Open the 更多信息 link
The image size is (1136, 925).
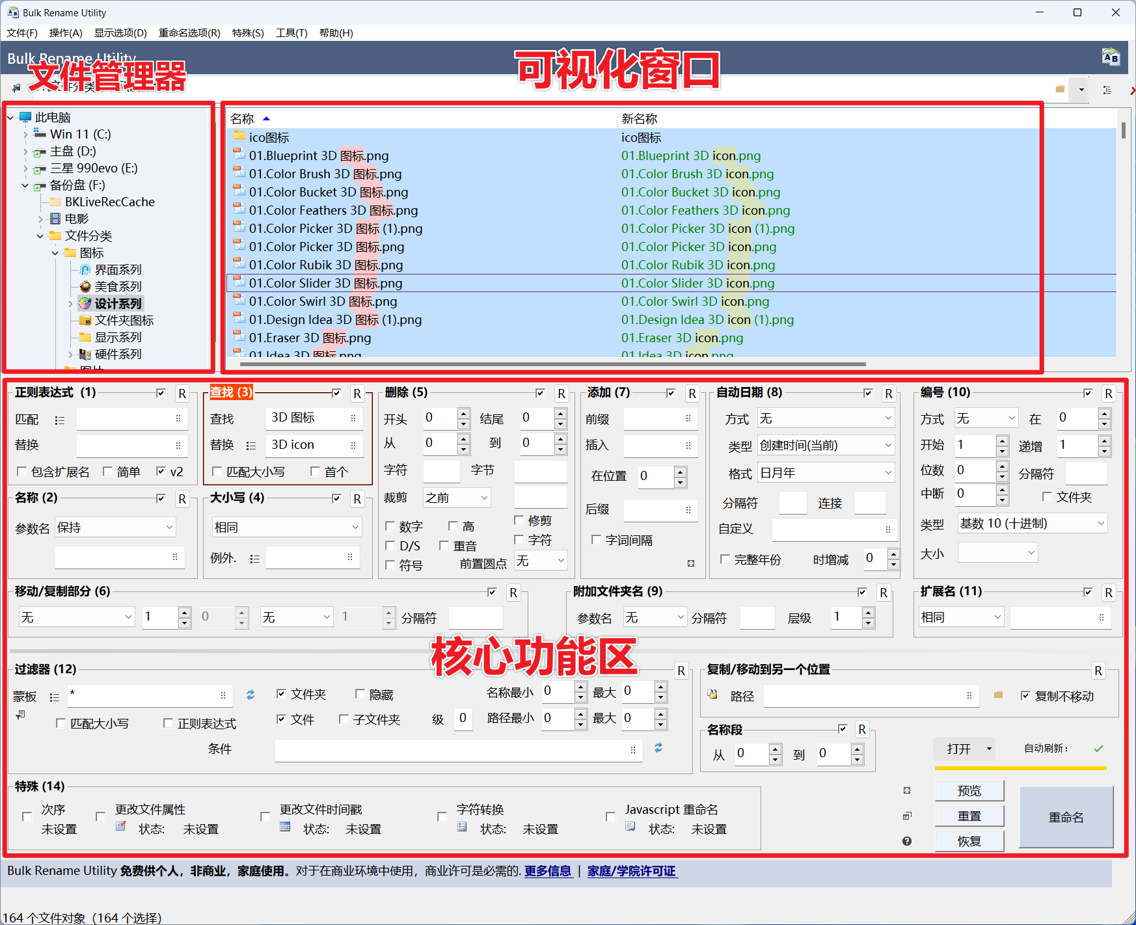pyautogui.click(x=548, y=871)
